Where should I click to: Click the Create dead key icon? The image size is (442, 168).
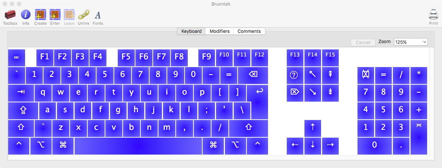click(40, 15)
